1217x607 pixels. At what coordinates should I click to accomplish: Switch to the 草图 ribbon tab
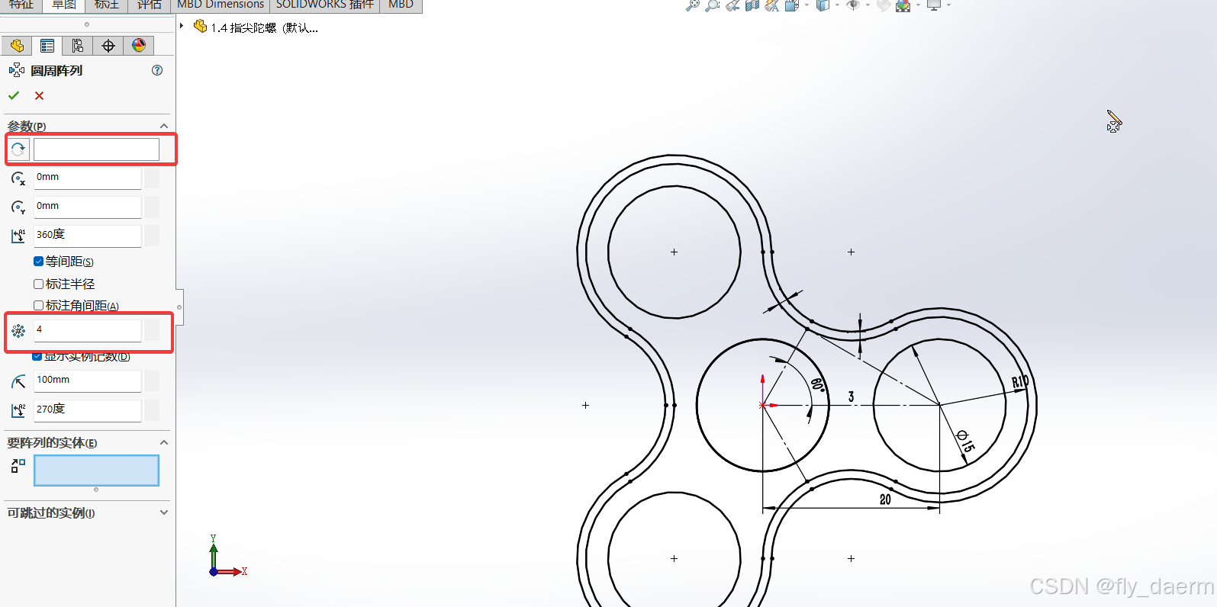[64, 5]
